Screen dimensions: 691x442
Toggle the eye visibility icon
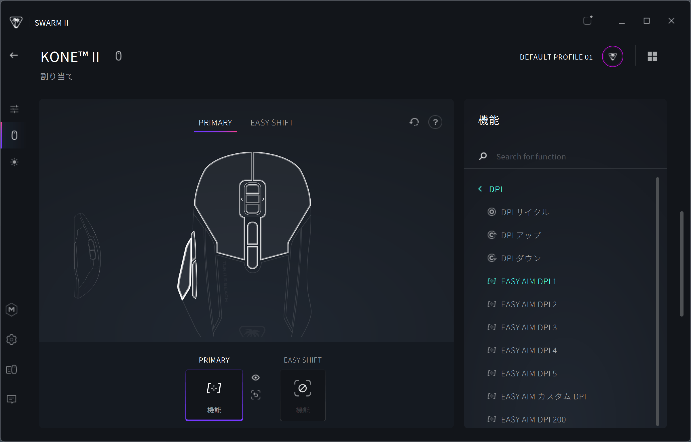click(256, 378)
